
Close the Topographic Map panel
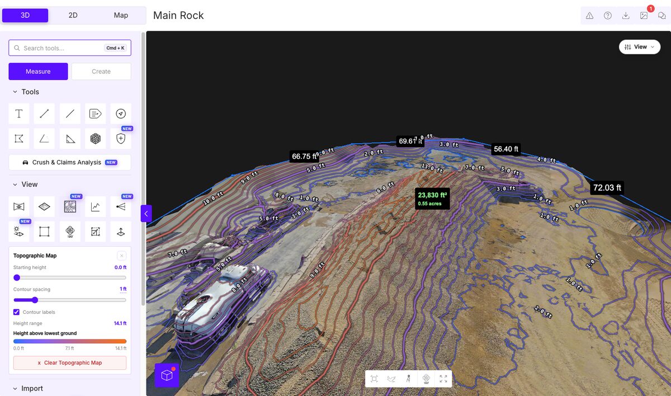click(x=121, y=256)
